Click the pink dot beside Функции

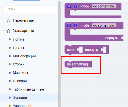(x=10, y=98)
